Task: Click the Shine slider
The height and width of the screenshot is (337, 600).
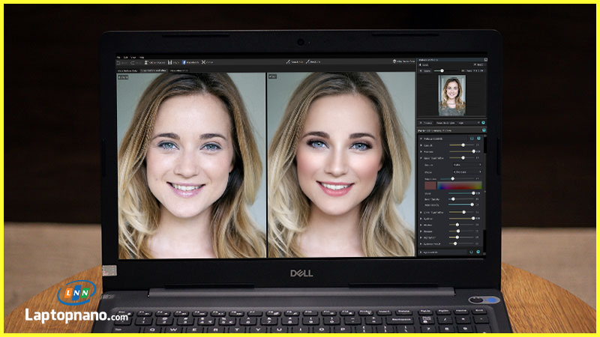Action: point(462,193)
